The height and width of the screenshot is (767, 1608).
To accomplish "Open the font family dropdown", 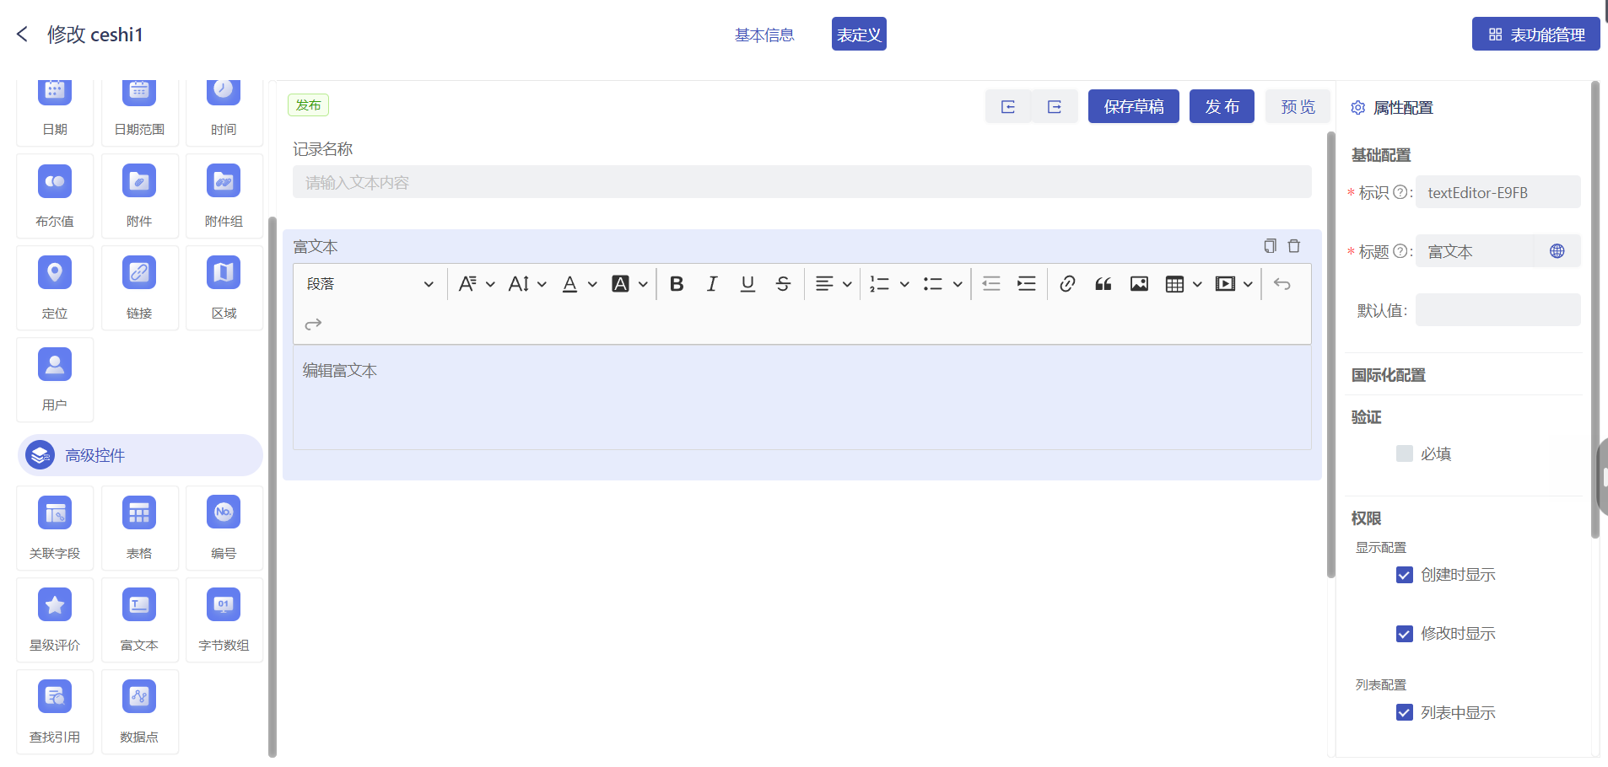I will (x=476, y=284).
